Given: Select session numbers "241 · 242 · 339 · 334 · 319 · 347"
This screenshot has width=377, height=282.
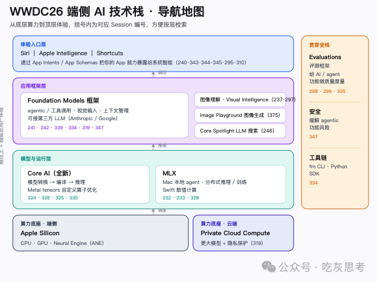Looking at the screenshot, I should click(66, 127).
